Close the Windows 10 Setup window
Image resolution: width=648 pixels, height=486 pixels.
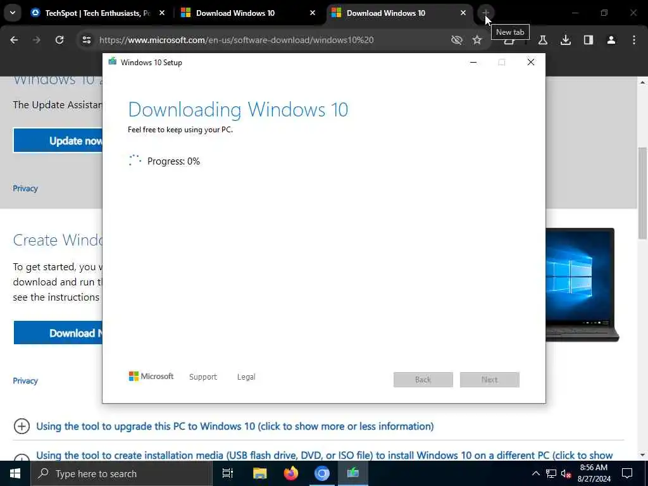[x=531, y=62]
